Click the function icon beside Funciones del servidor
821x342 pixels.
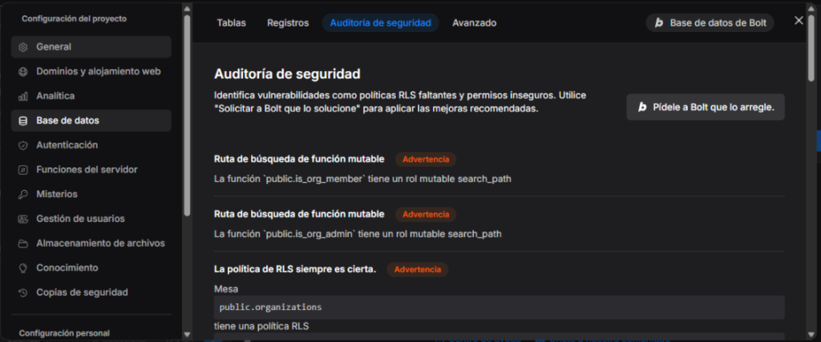point(22,170)
